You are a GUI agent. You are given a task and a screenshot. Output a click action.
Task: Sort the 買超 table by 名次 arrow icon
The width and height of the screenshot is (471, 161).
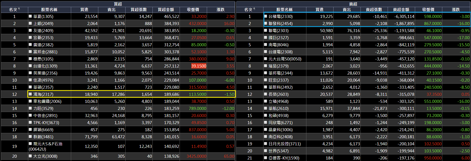tap(19, 9)
